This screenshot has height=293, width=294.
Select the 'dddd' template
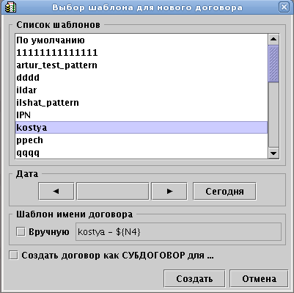pyautogui.click(x=142, y=78)
